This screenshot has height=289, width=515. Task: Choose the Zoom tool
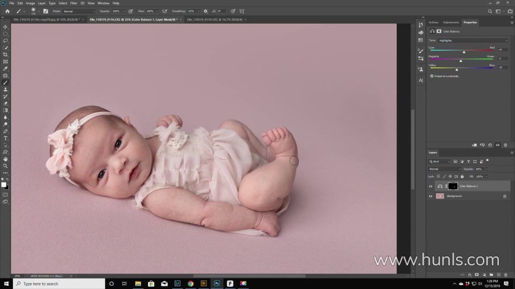(5, 166)
